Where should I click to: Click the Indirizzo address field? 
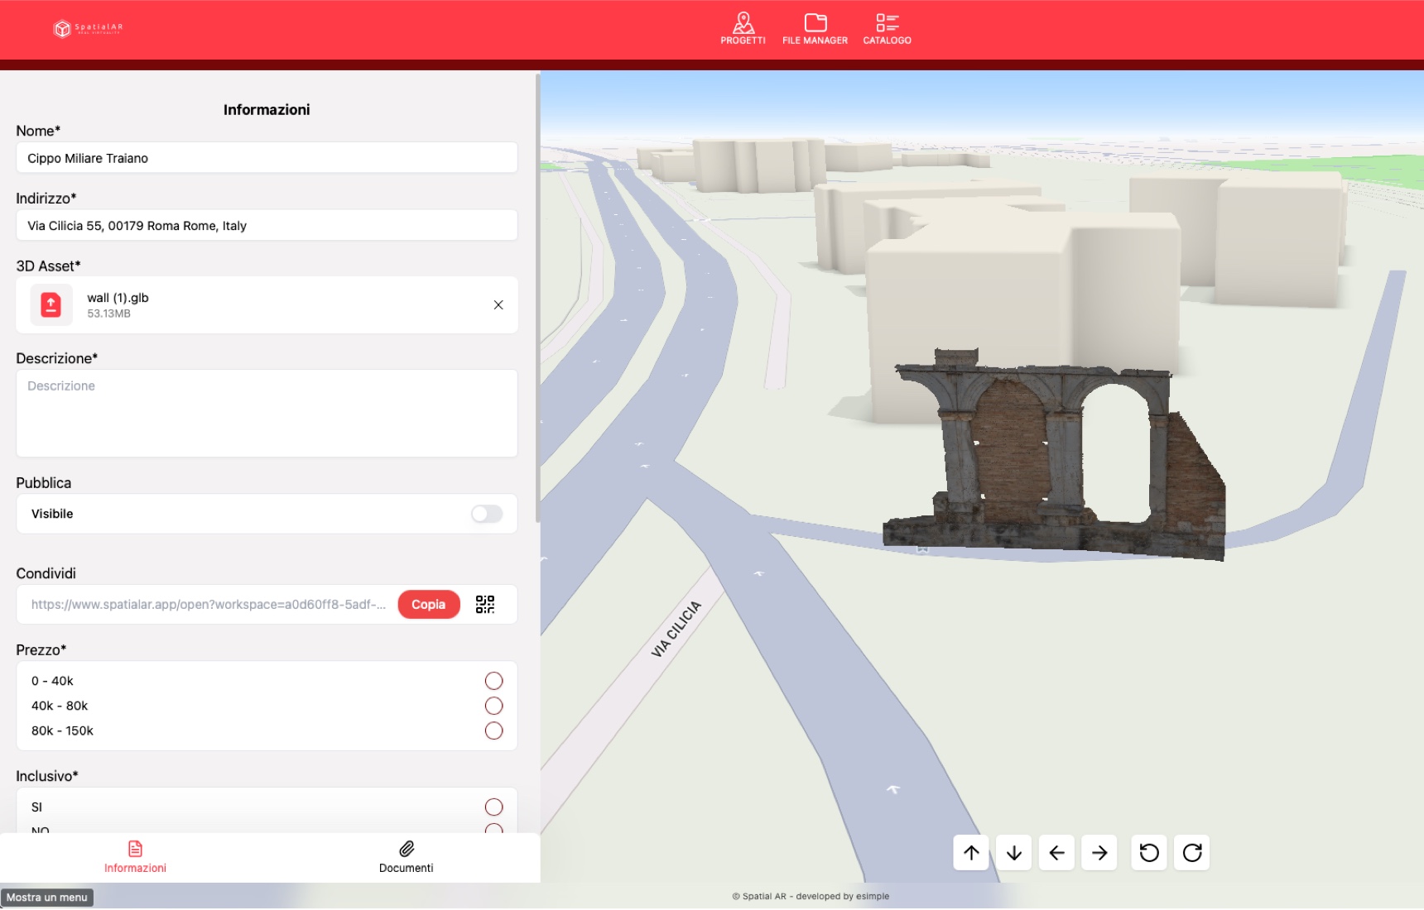click(x=267, y=226)
